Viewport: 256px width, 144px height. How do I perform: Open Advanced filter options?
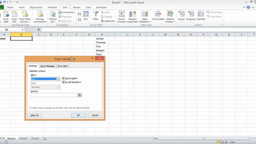[x=108, y=21]
